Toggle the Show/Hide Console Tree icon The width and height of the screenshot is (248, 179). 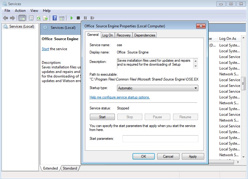tap(22, 18)
